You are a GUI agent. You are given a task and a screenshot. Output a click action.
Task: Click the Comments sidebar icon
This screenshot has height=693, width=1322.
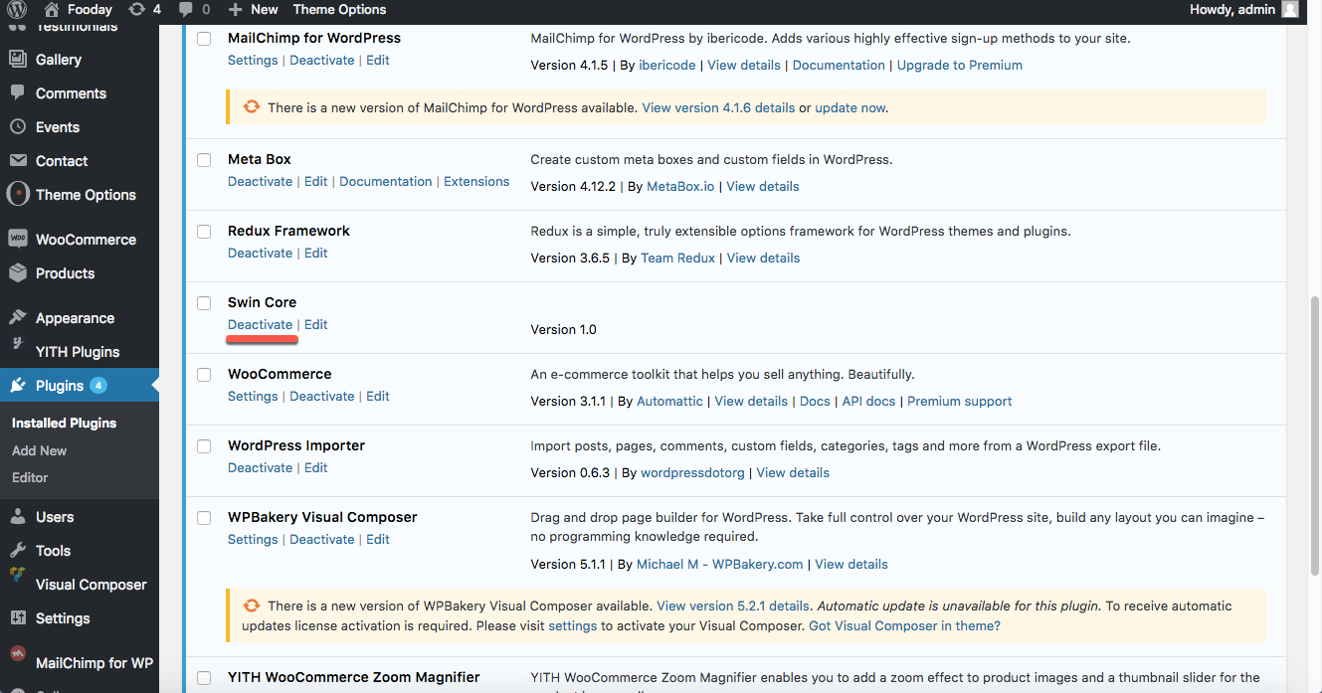point(18,93)
